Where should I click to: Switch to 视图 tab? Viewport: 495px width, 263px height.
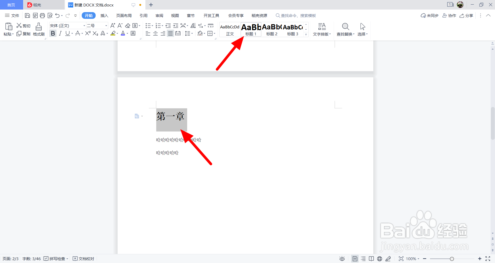[175, 15]
